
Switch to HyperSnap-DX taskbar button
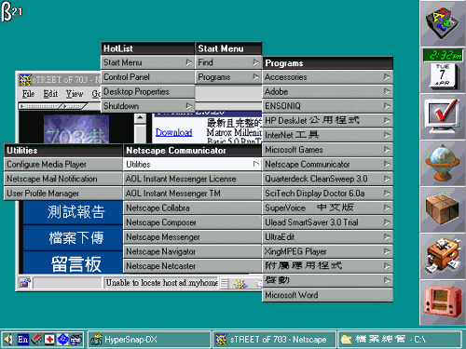(x=149, y=340)
